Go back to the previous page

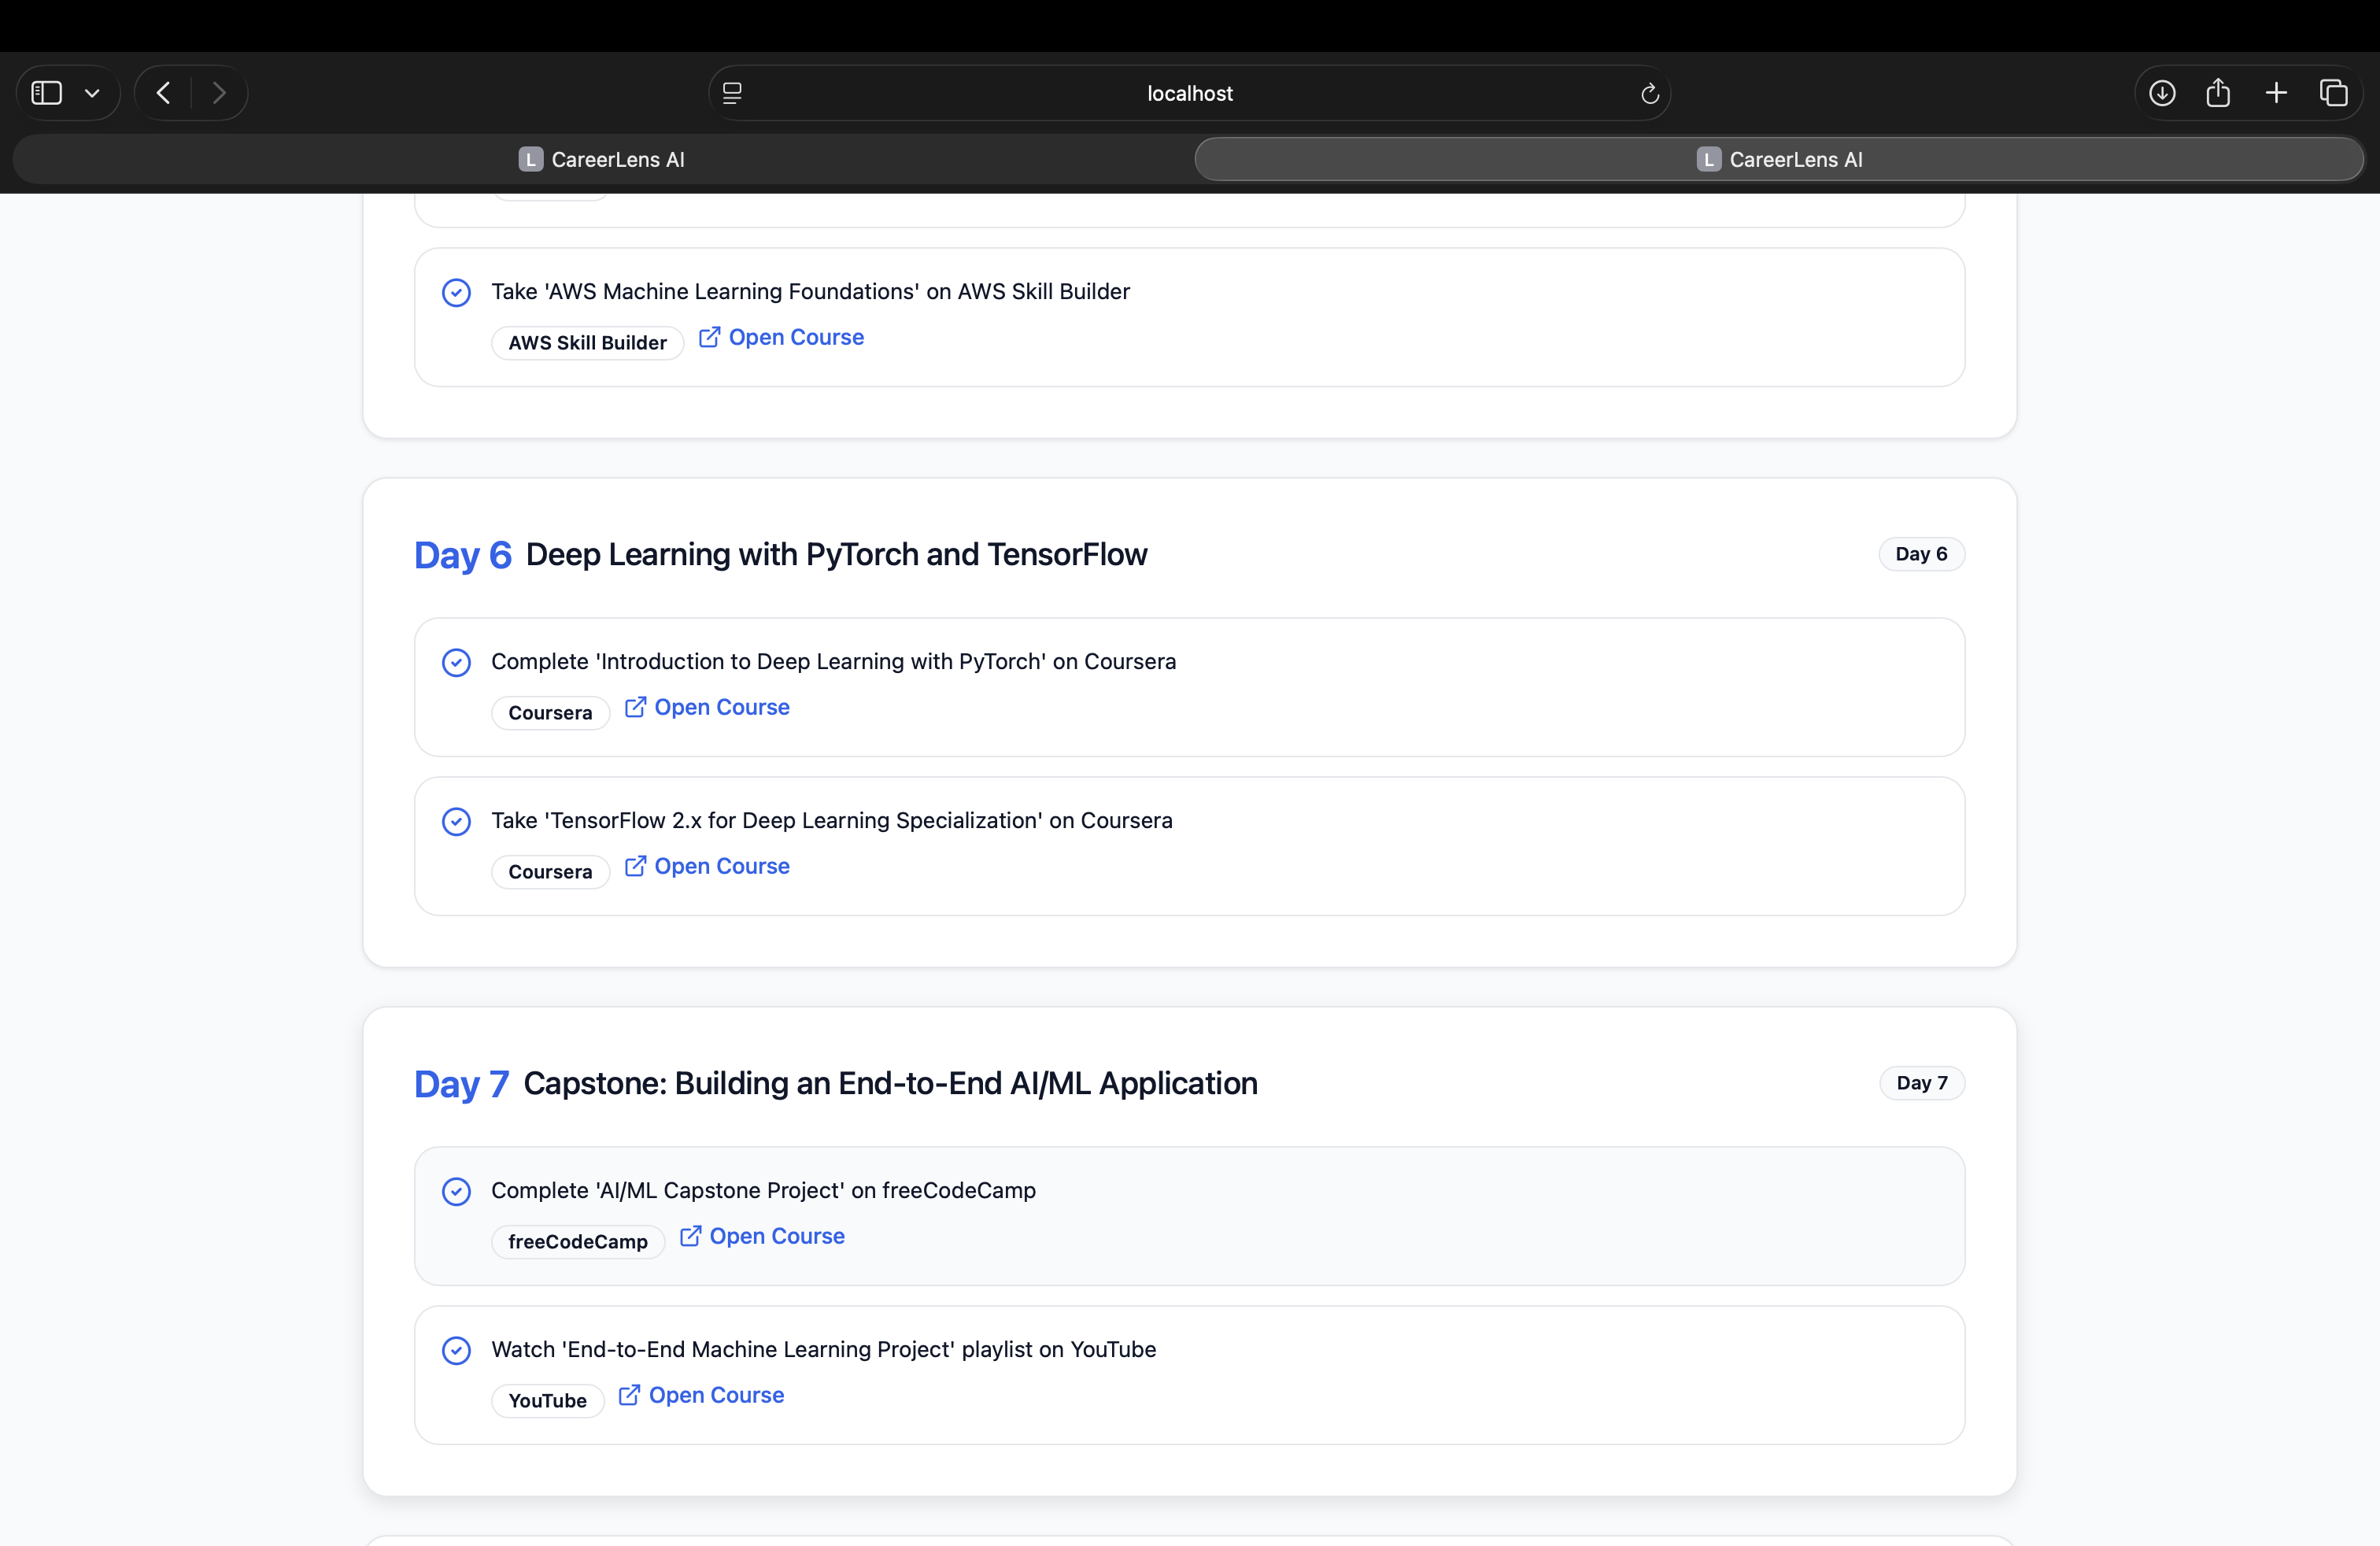(163, 93)
